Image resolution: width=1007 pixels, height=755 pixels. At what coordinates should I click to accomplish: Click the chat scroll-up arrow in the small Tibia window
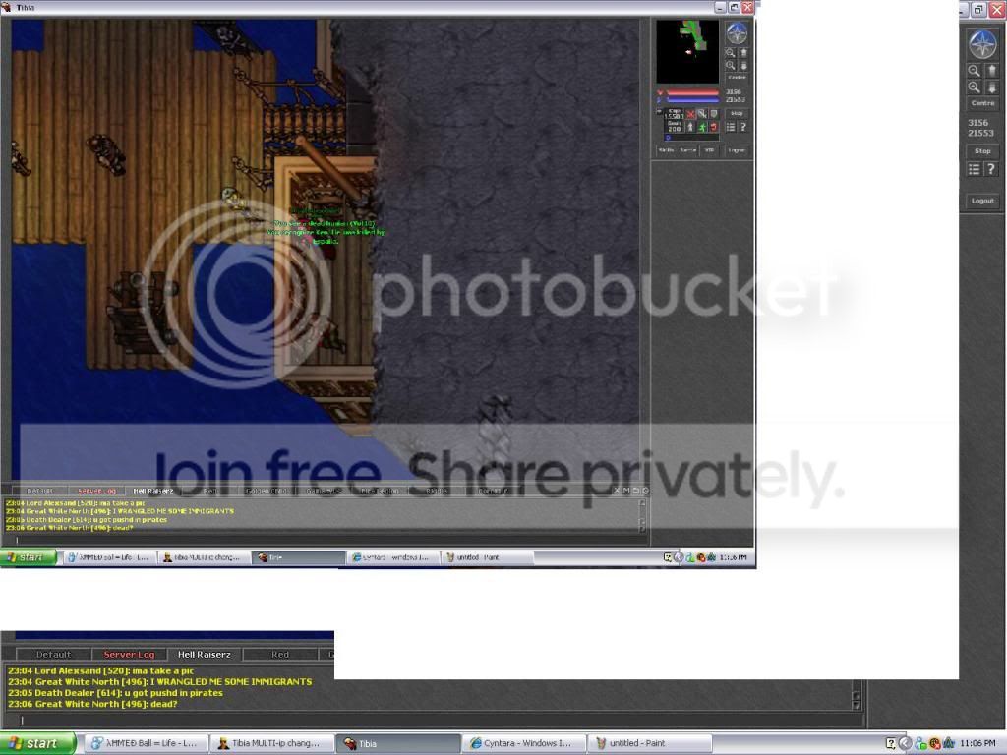(x=641, y=503)
